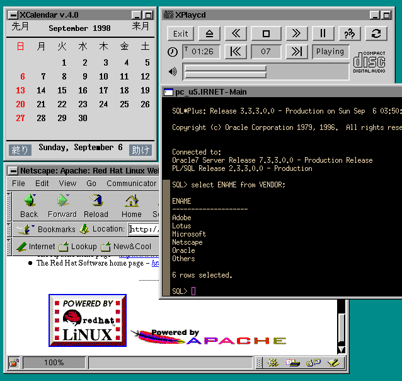Click the terminal window's left scrollbar
This screenshot has height=381, width=402.
point(166,238)
